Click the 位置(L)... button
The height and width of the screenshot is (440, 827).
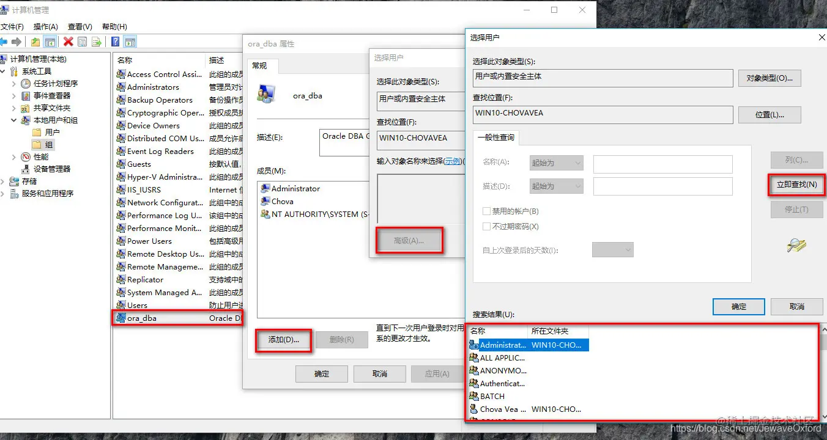tap(770, 115)
